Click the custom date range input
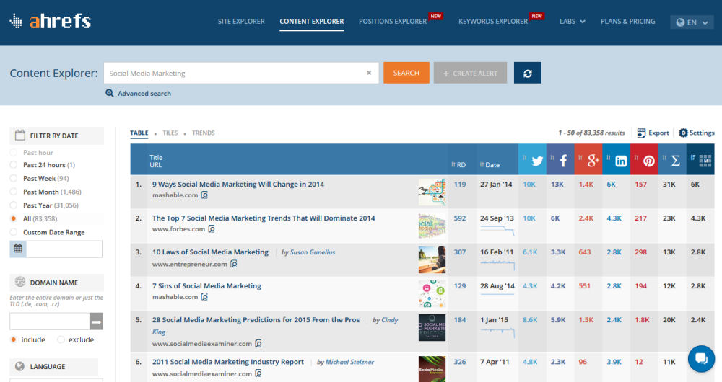Image resolution: width=722 pixels, height=382 pixels. click(64, 249)
